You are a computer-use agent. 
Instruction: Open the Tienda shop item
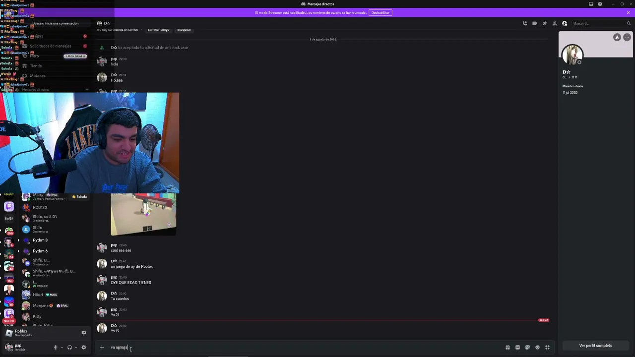pyautogui.click(x=56, y=66)
